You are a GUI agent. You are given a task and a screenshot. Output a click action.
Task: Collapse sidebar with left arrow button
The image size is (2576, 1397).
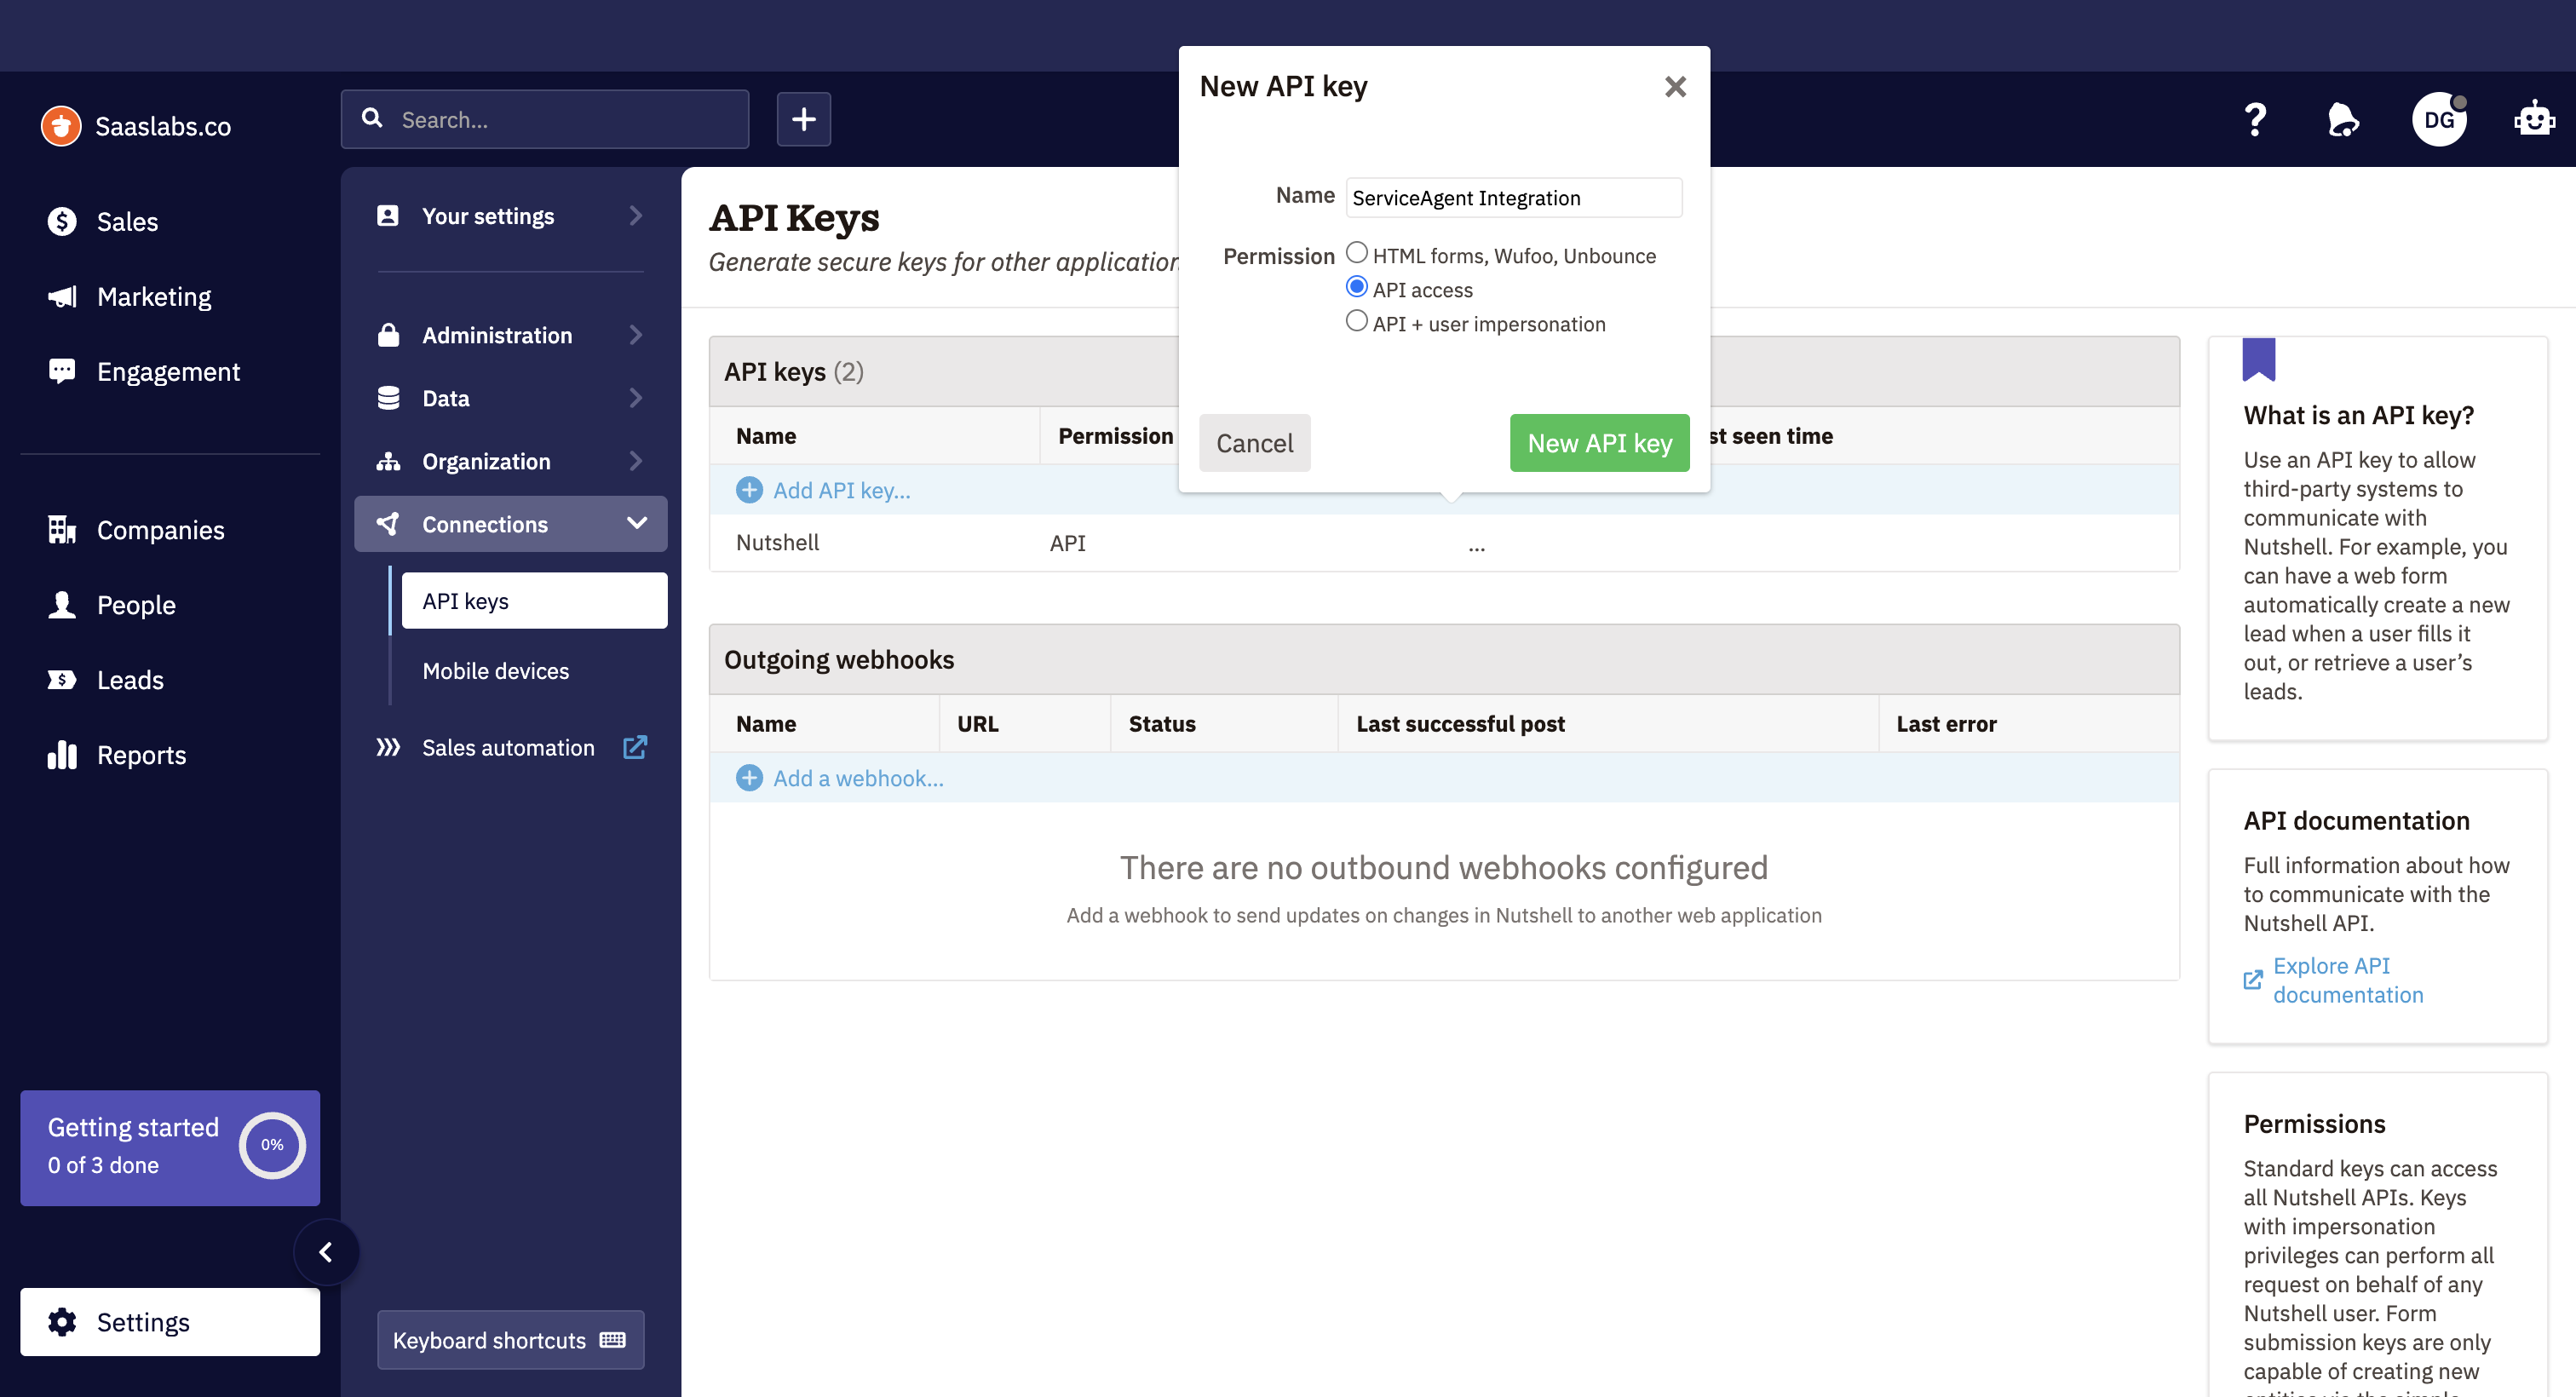pyautogui.click(x=325, y=1252)
